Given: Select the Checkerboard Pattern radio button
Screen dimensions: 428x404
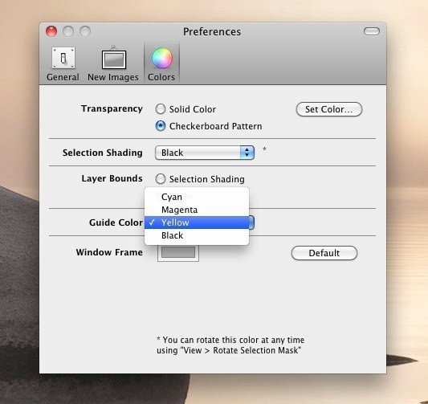Looking at the screenshot, I should pyautogui.click(x=161, y=126).
